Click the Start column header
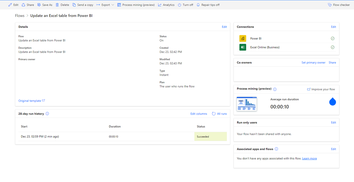This screenshot has width=354, height=182. pyautogui.click(x=24, y=127)
